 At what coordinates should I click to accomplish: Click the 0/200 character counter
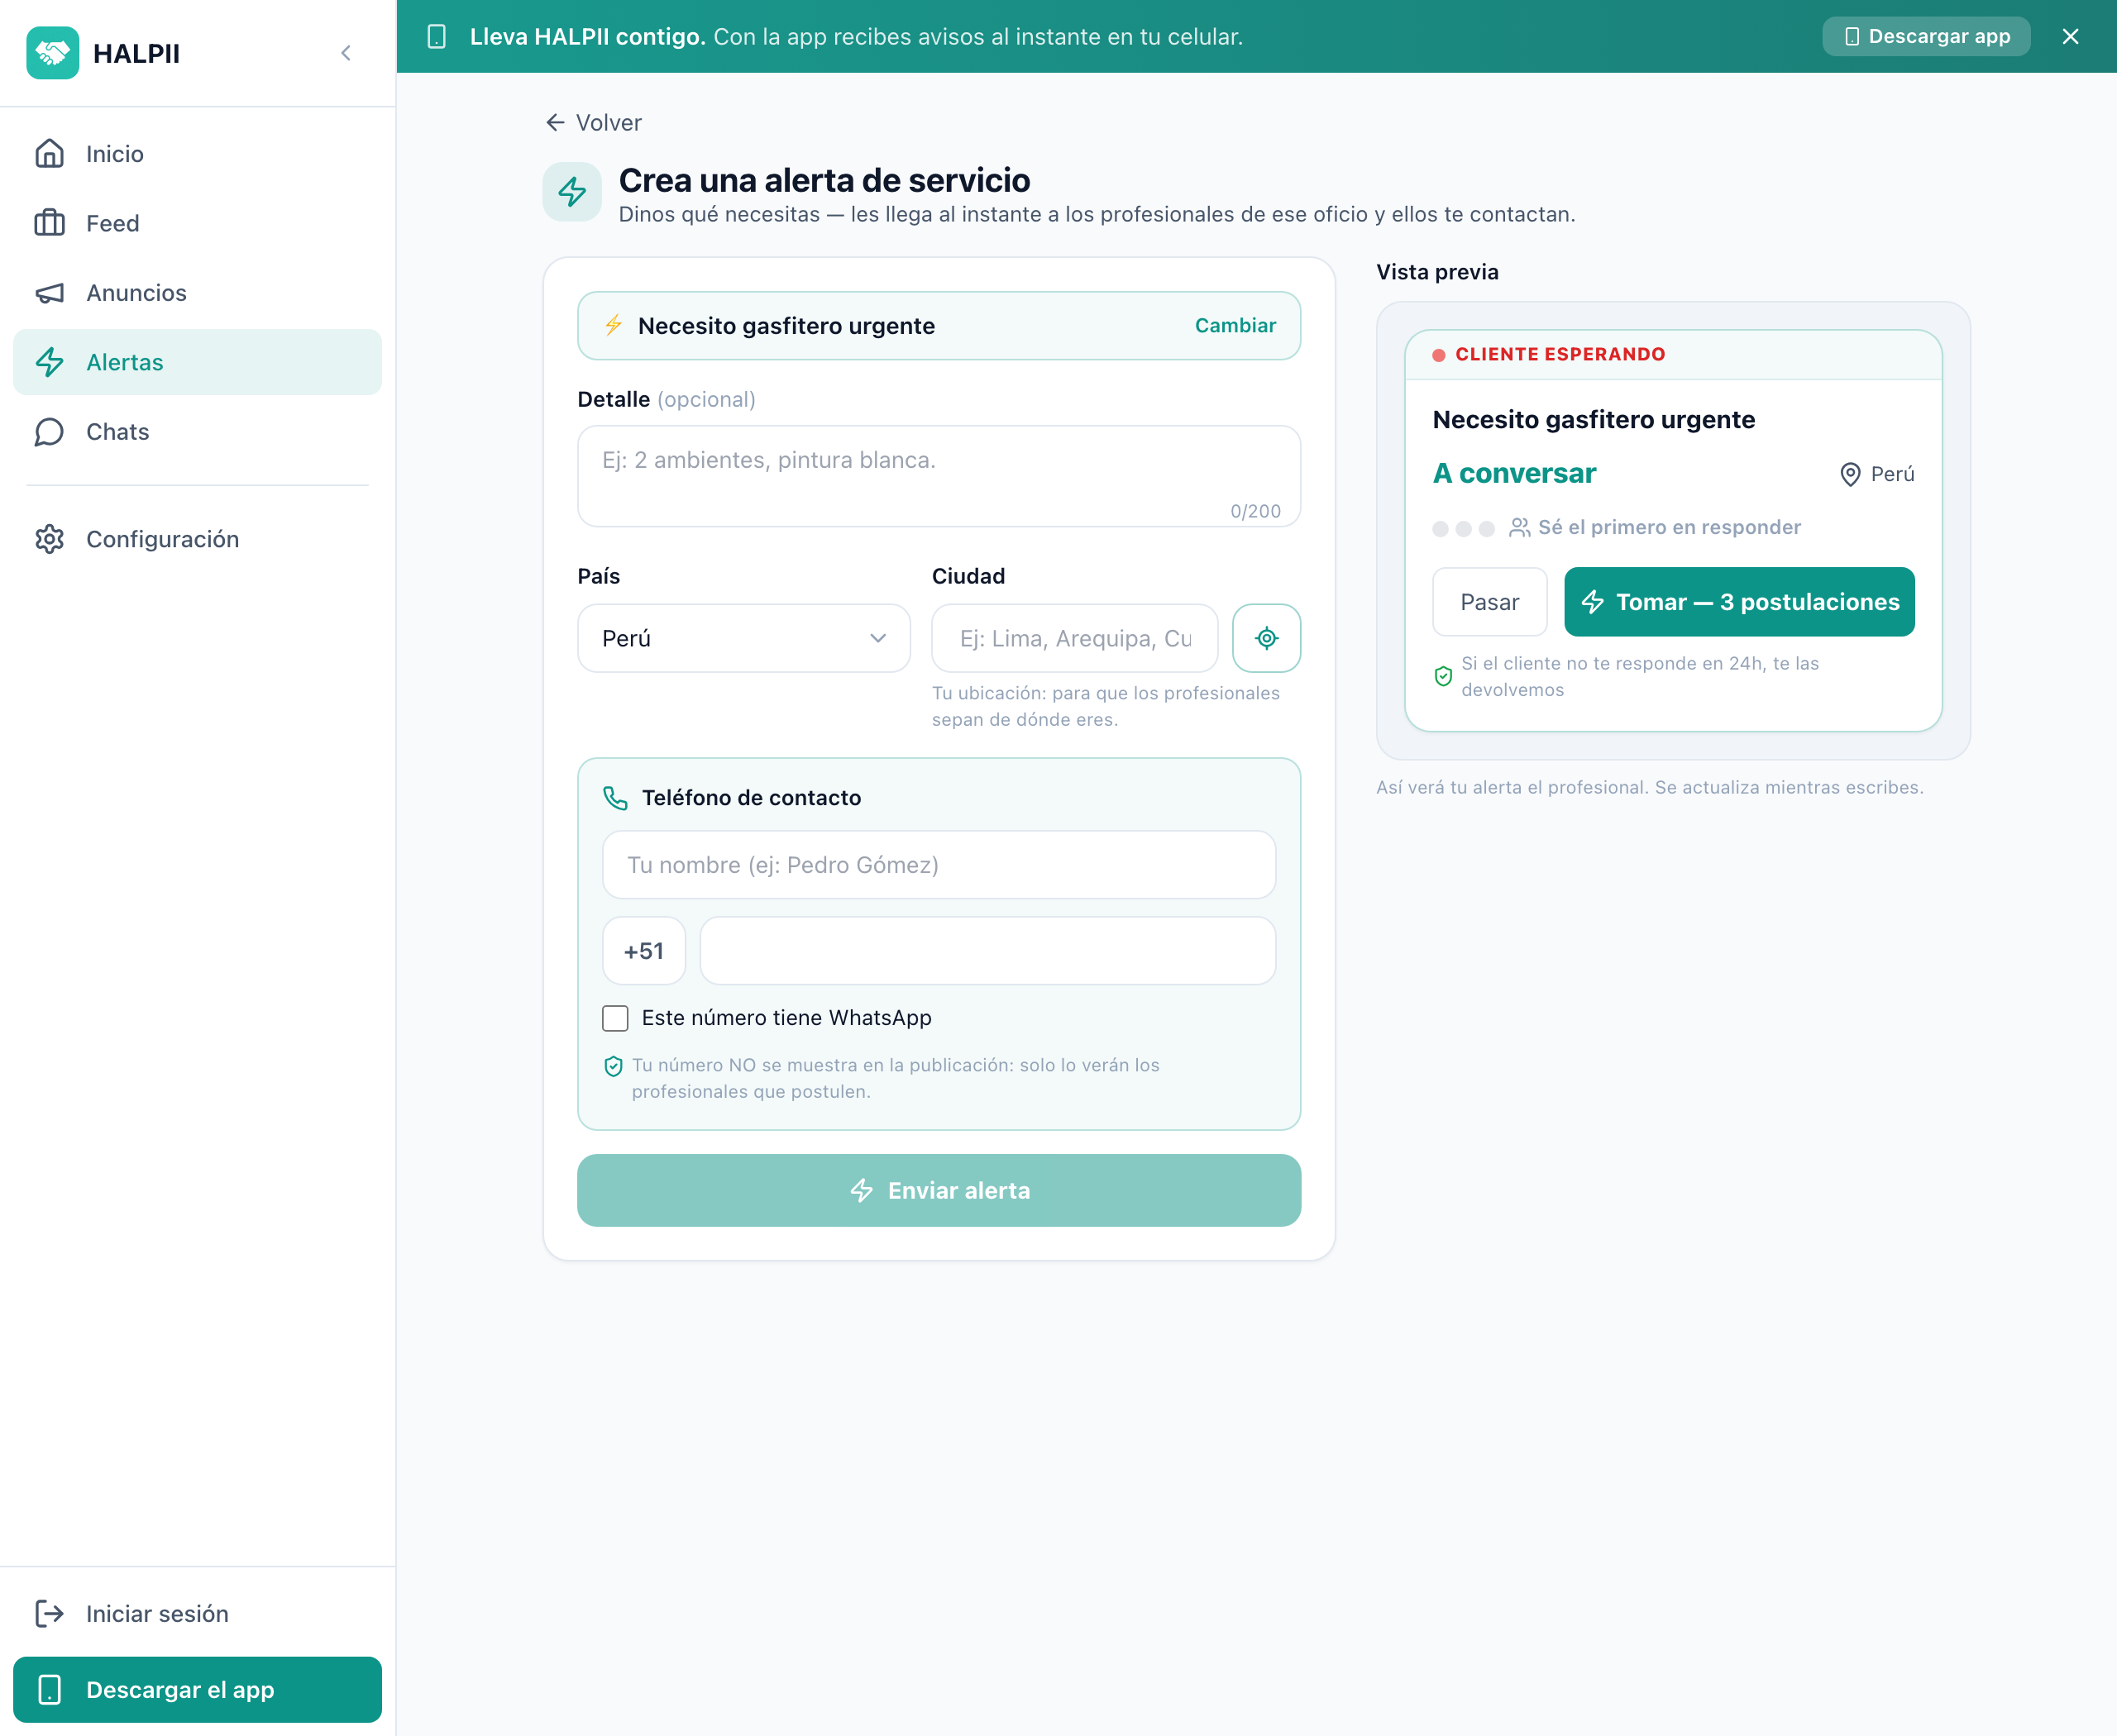[x=1255, y=511]
